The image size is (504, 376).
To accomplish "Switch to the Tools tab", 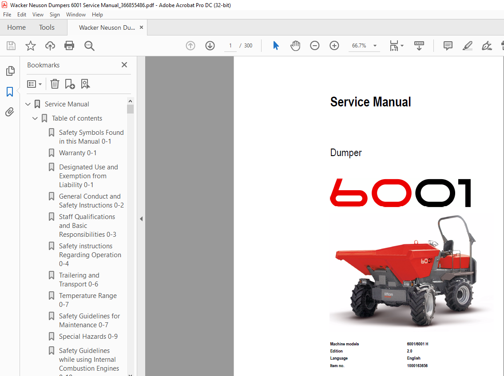I will pos(47,27).
